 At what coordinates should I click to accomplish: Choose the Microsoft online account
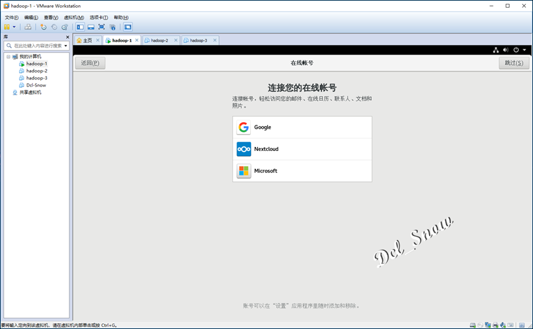point(302,170)
